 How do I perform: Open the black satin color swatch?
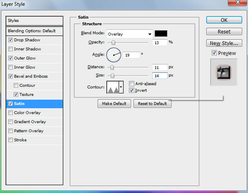tap(161, 34)
